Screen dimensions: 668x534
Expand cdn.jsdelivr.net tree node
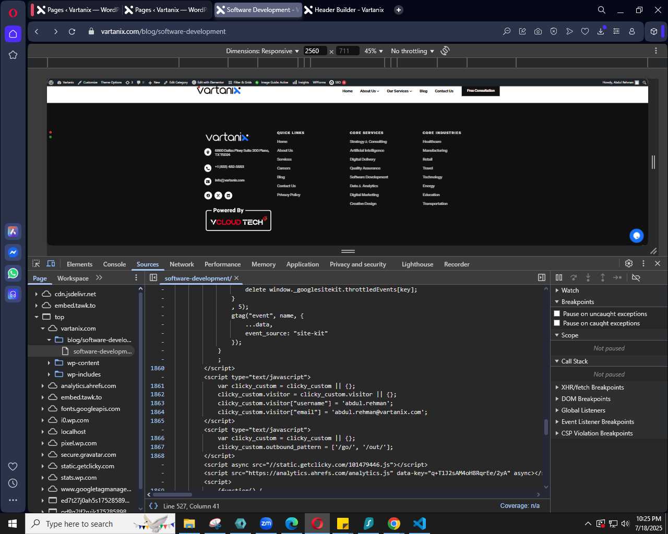(36, 294)
